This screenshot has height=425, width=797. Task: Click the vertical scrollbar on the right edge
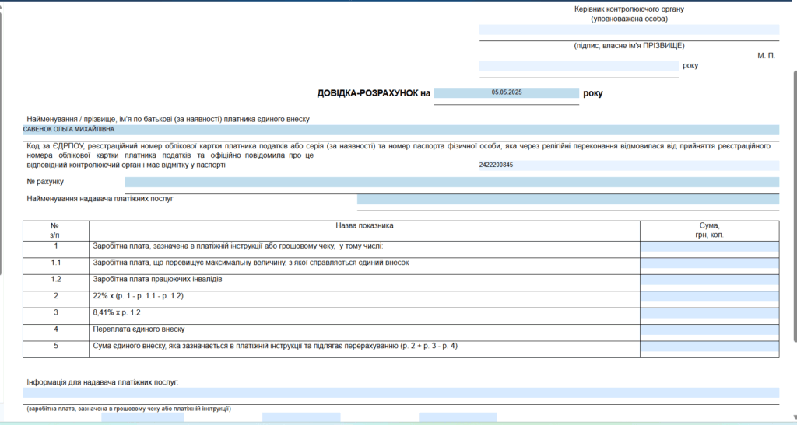pyautogui.click(x=795, y=205)
